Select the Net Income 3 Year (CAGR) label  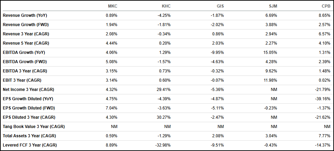28,90
